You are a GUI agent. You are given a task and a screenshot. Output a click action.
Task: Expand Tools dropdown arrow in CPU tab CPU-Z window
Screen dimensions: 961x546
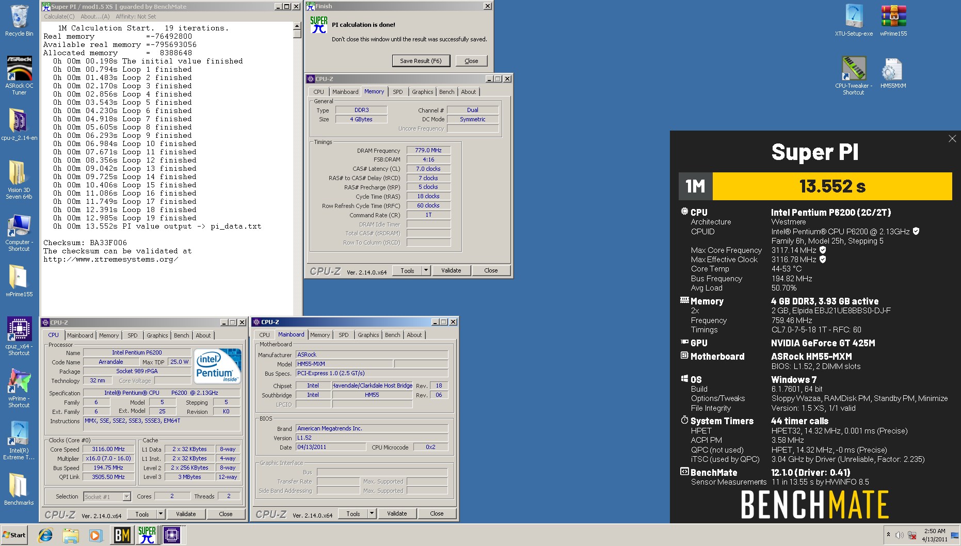click(x=161, y=514)
